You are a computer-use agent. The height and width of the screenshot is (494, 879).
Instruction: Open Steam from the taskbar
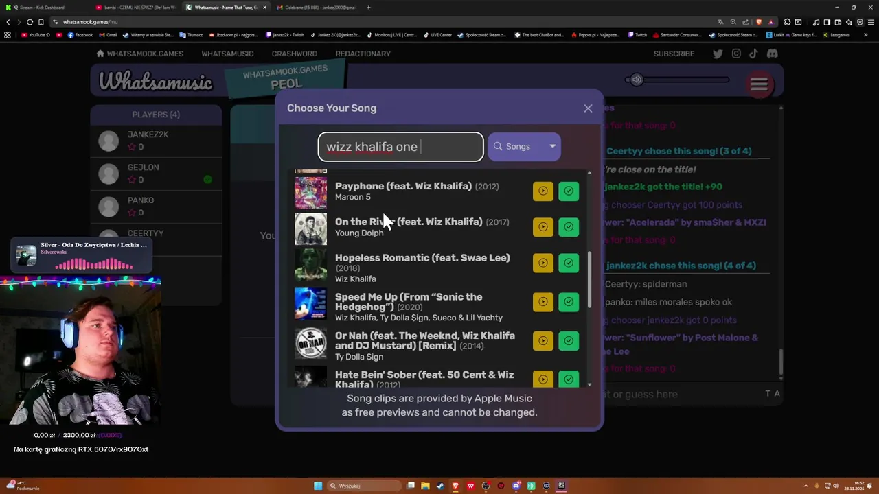[x=440, y=486]
